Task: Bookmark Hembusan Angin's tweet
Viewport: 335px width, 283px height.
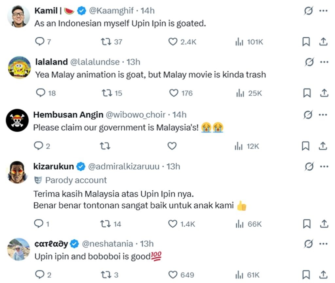Action: [x=306, y=146]
